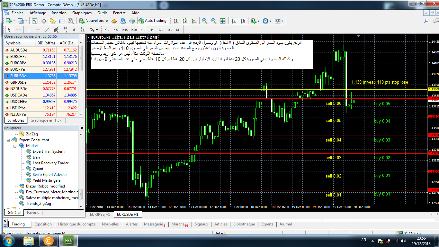The width and height of the screenshot is (439, 247).
Task: Switch to the Historique du compte tab
Action: click(76, 224)
